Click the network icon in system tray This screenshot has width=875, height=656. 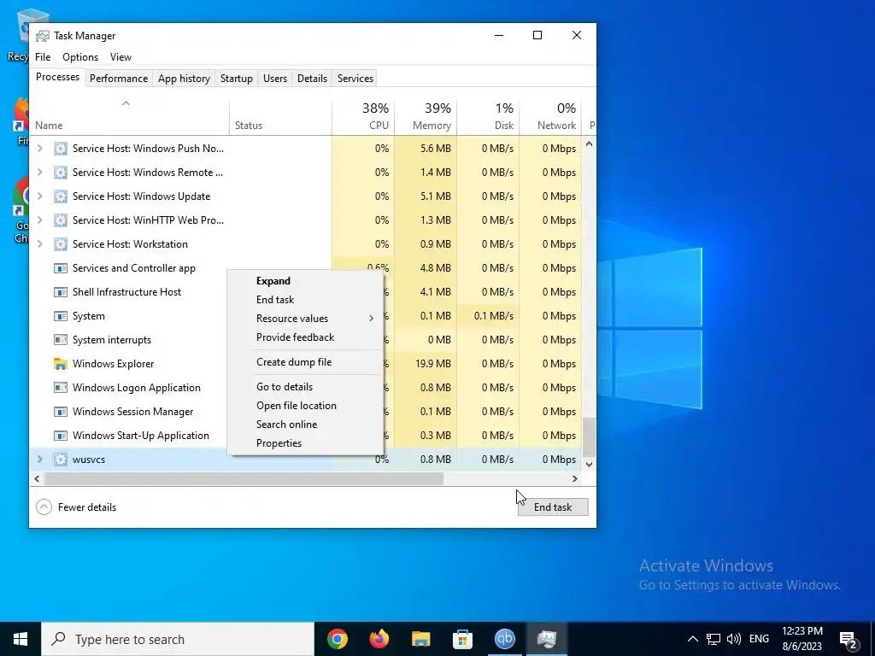714,639
